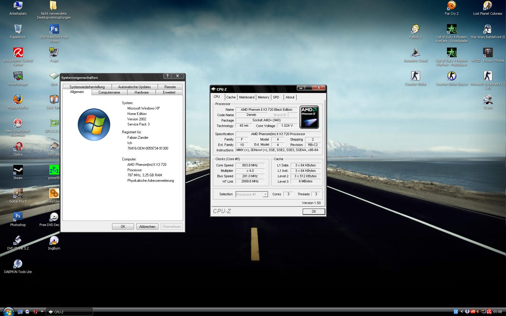Open the prime95 desktop icon

pos(54,172)
